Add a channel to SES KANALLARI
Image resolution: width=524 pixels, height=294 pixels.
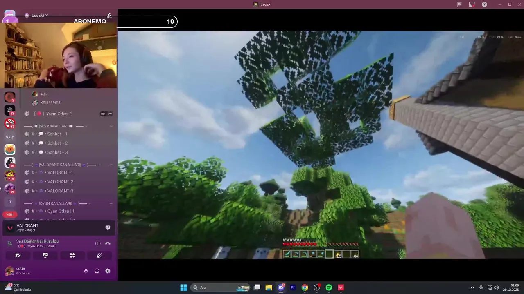[x=111, y=126]
